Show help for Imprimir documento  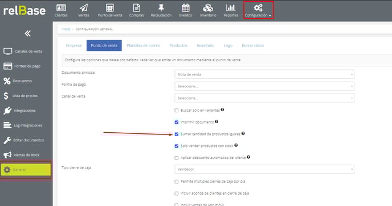[217, 121]
